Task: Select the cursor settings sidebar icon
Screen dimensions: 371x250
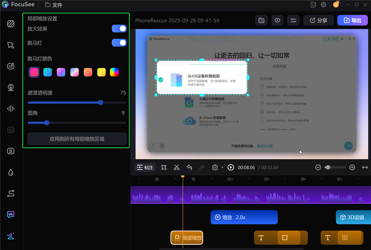Action: click(11, 45)
